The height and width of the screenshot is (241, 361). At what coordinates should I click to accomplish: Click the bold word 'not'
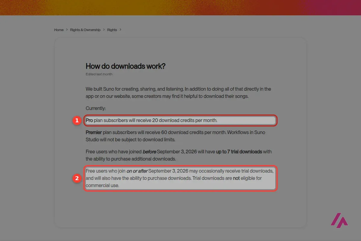(236, 178)
